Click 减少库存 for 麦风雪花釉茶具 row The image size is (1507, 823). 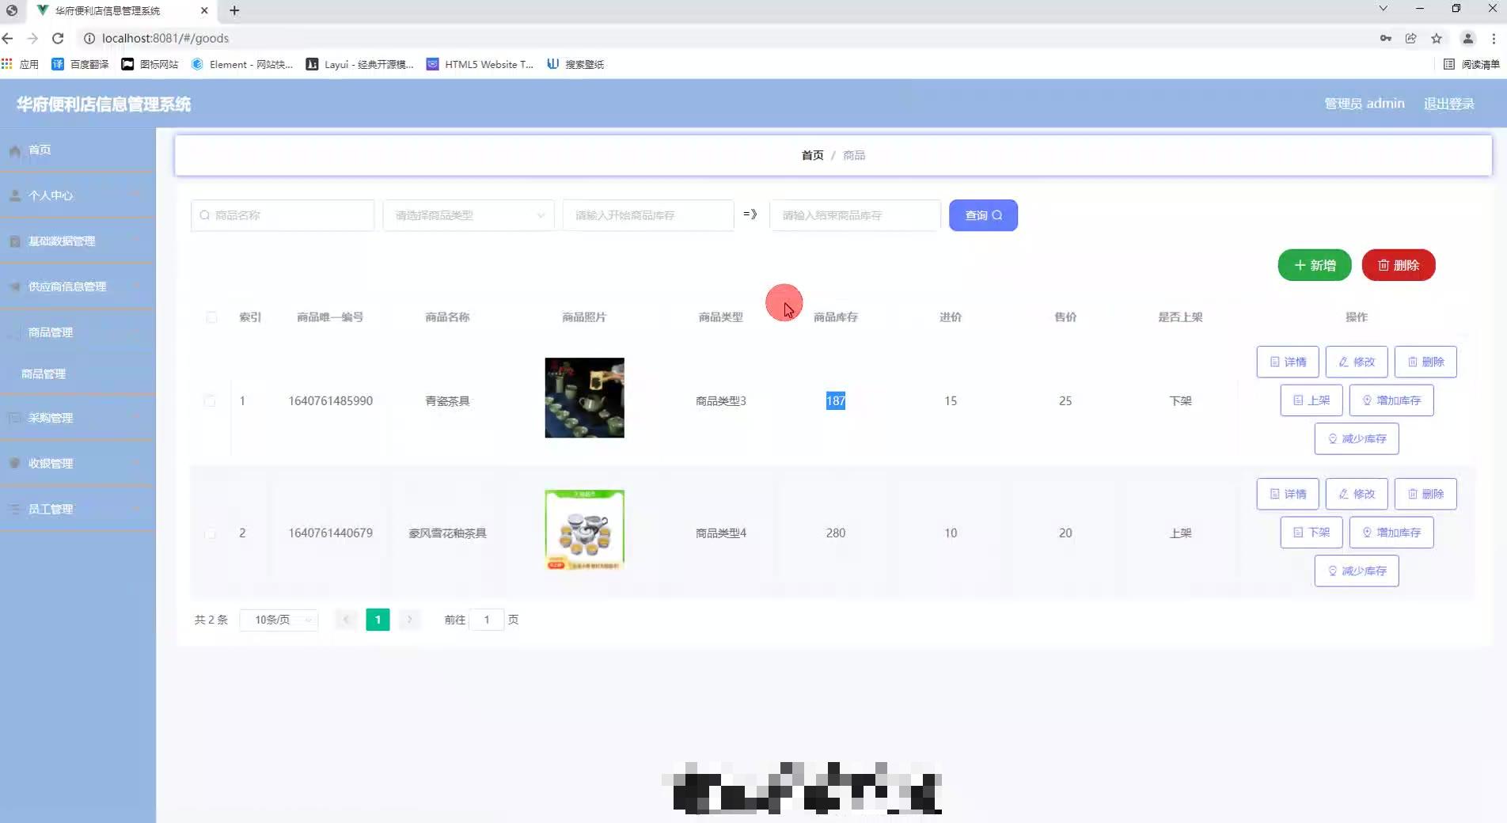(1357, 571)
